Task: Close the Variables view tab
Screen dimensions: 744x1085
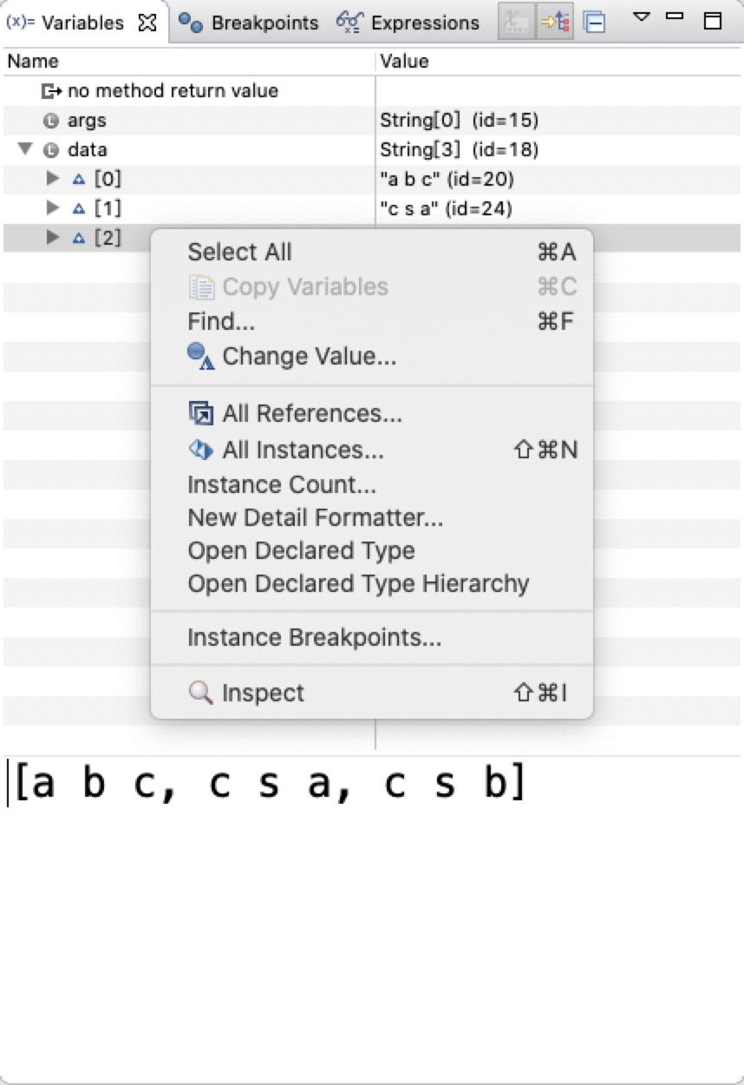Action: [x=147, y=23]
